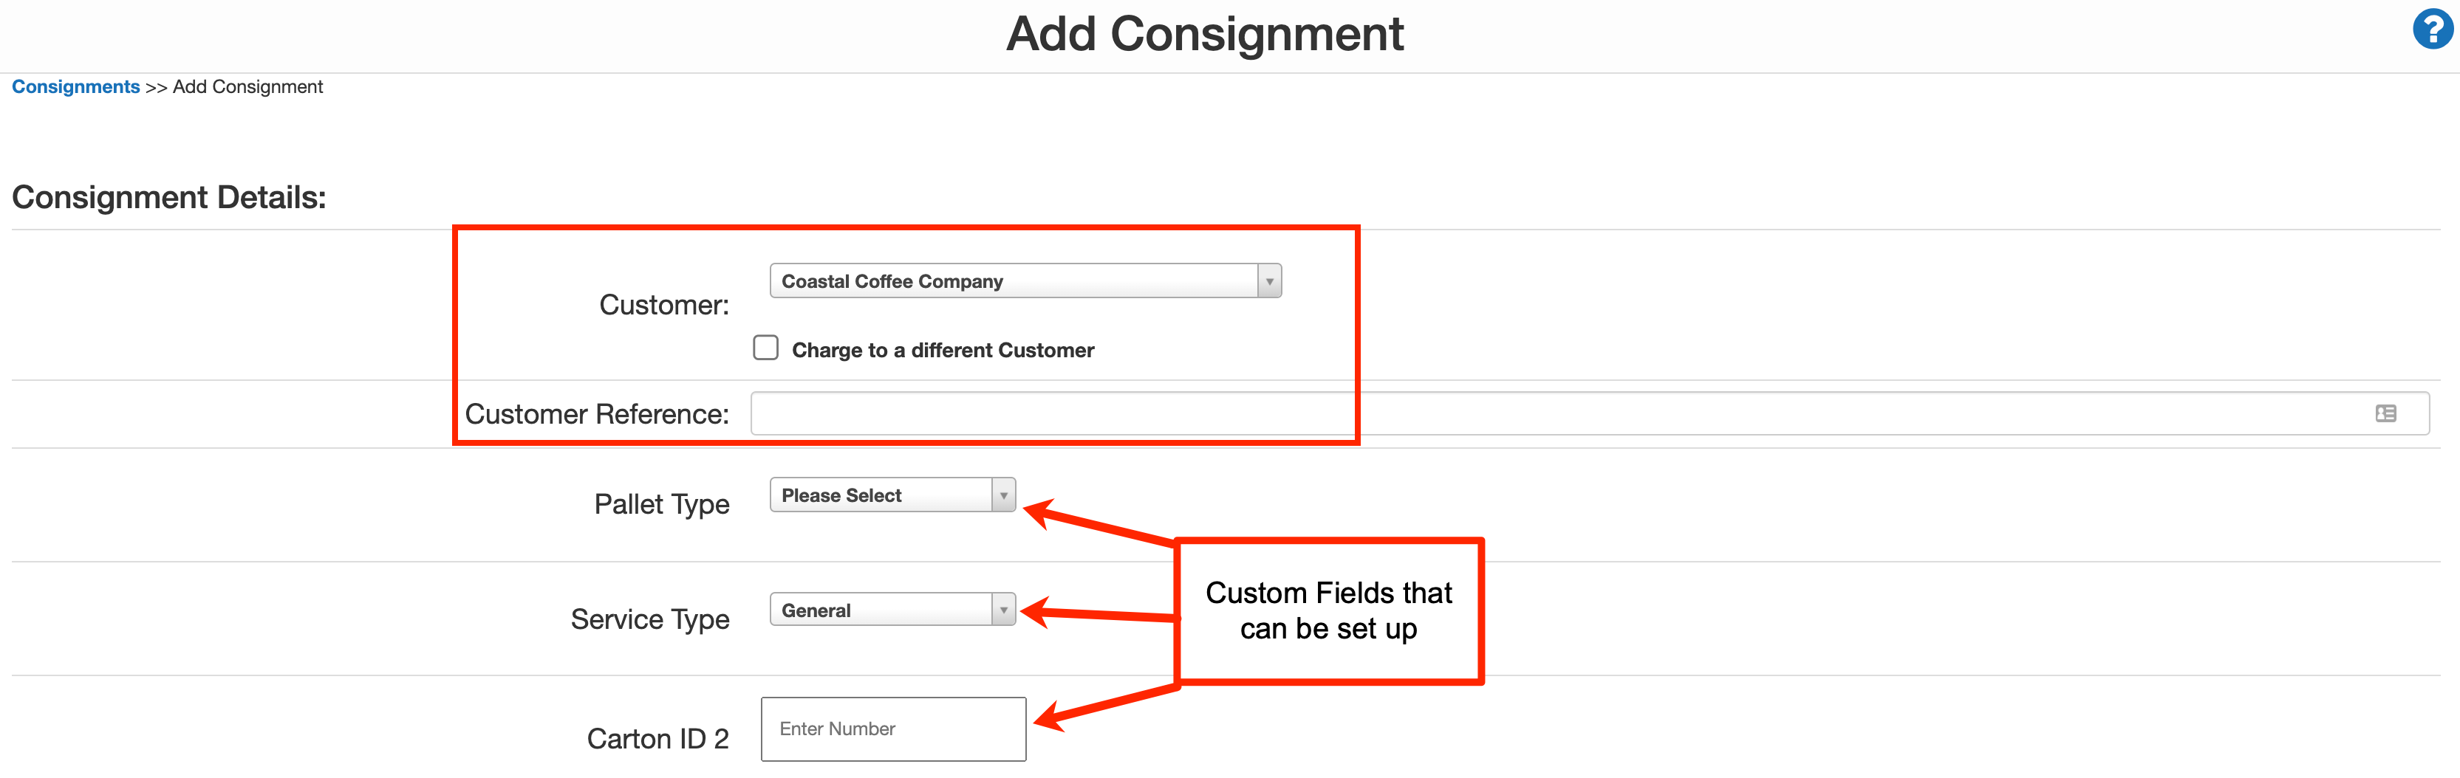Image resolution: width=2460 pixels, height=778 pixels.
Task: Click the Consignment Details section heading
Action: click(x=168, y=198)
